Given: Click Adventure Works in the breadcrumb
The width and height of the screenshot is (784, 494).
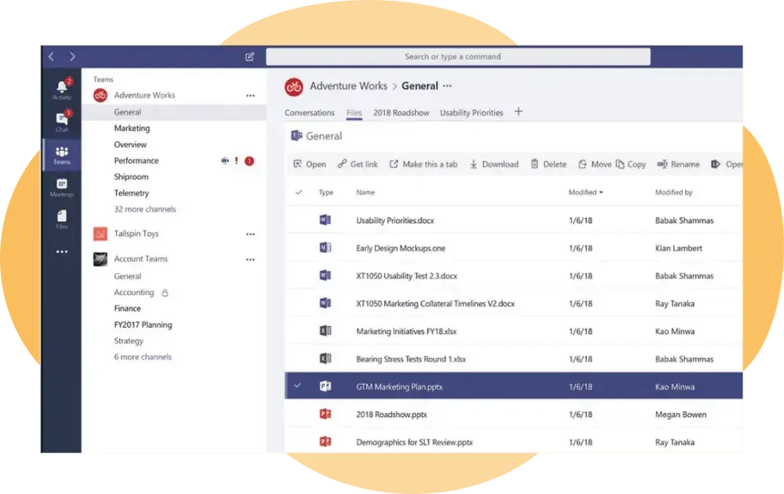Looking at the screenshot, I should (349, 86).
